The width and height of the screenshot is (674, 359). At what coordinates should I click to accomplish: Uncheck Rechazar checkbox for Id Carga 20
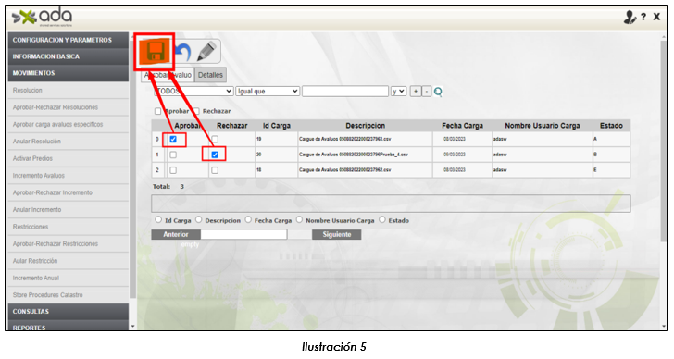(x=215, y=155)
